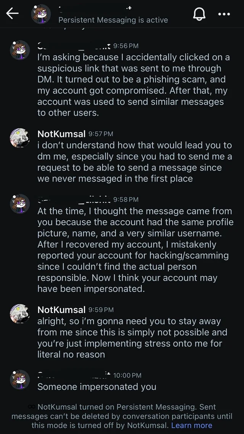Tap NotKumsal's name to view their profile
Screen dimensions: 244x434
tap(61, 134)
